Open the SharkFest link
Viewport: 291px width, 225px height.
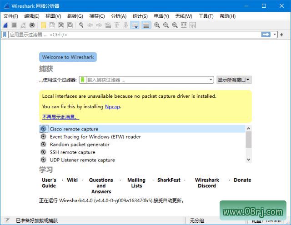(x=169, y=180)
